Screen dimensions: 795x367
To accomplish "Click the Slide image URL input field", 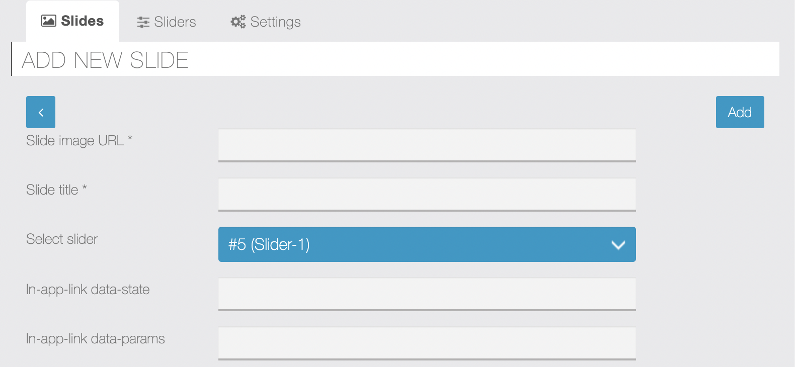I will tap(427, 145).
